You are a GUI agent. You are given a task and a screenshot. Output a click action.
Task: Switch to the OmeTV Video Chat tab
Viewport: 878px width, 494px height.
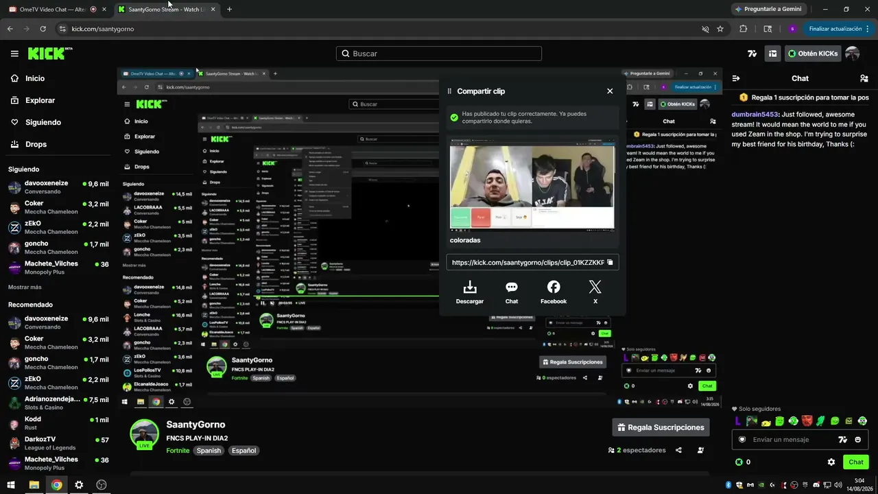(x=58, y=10)
